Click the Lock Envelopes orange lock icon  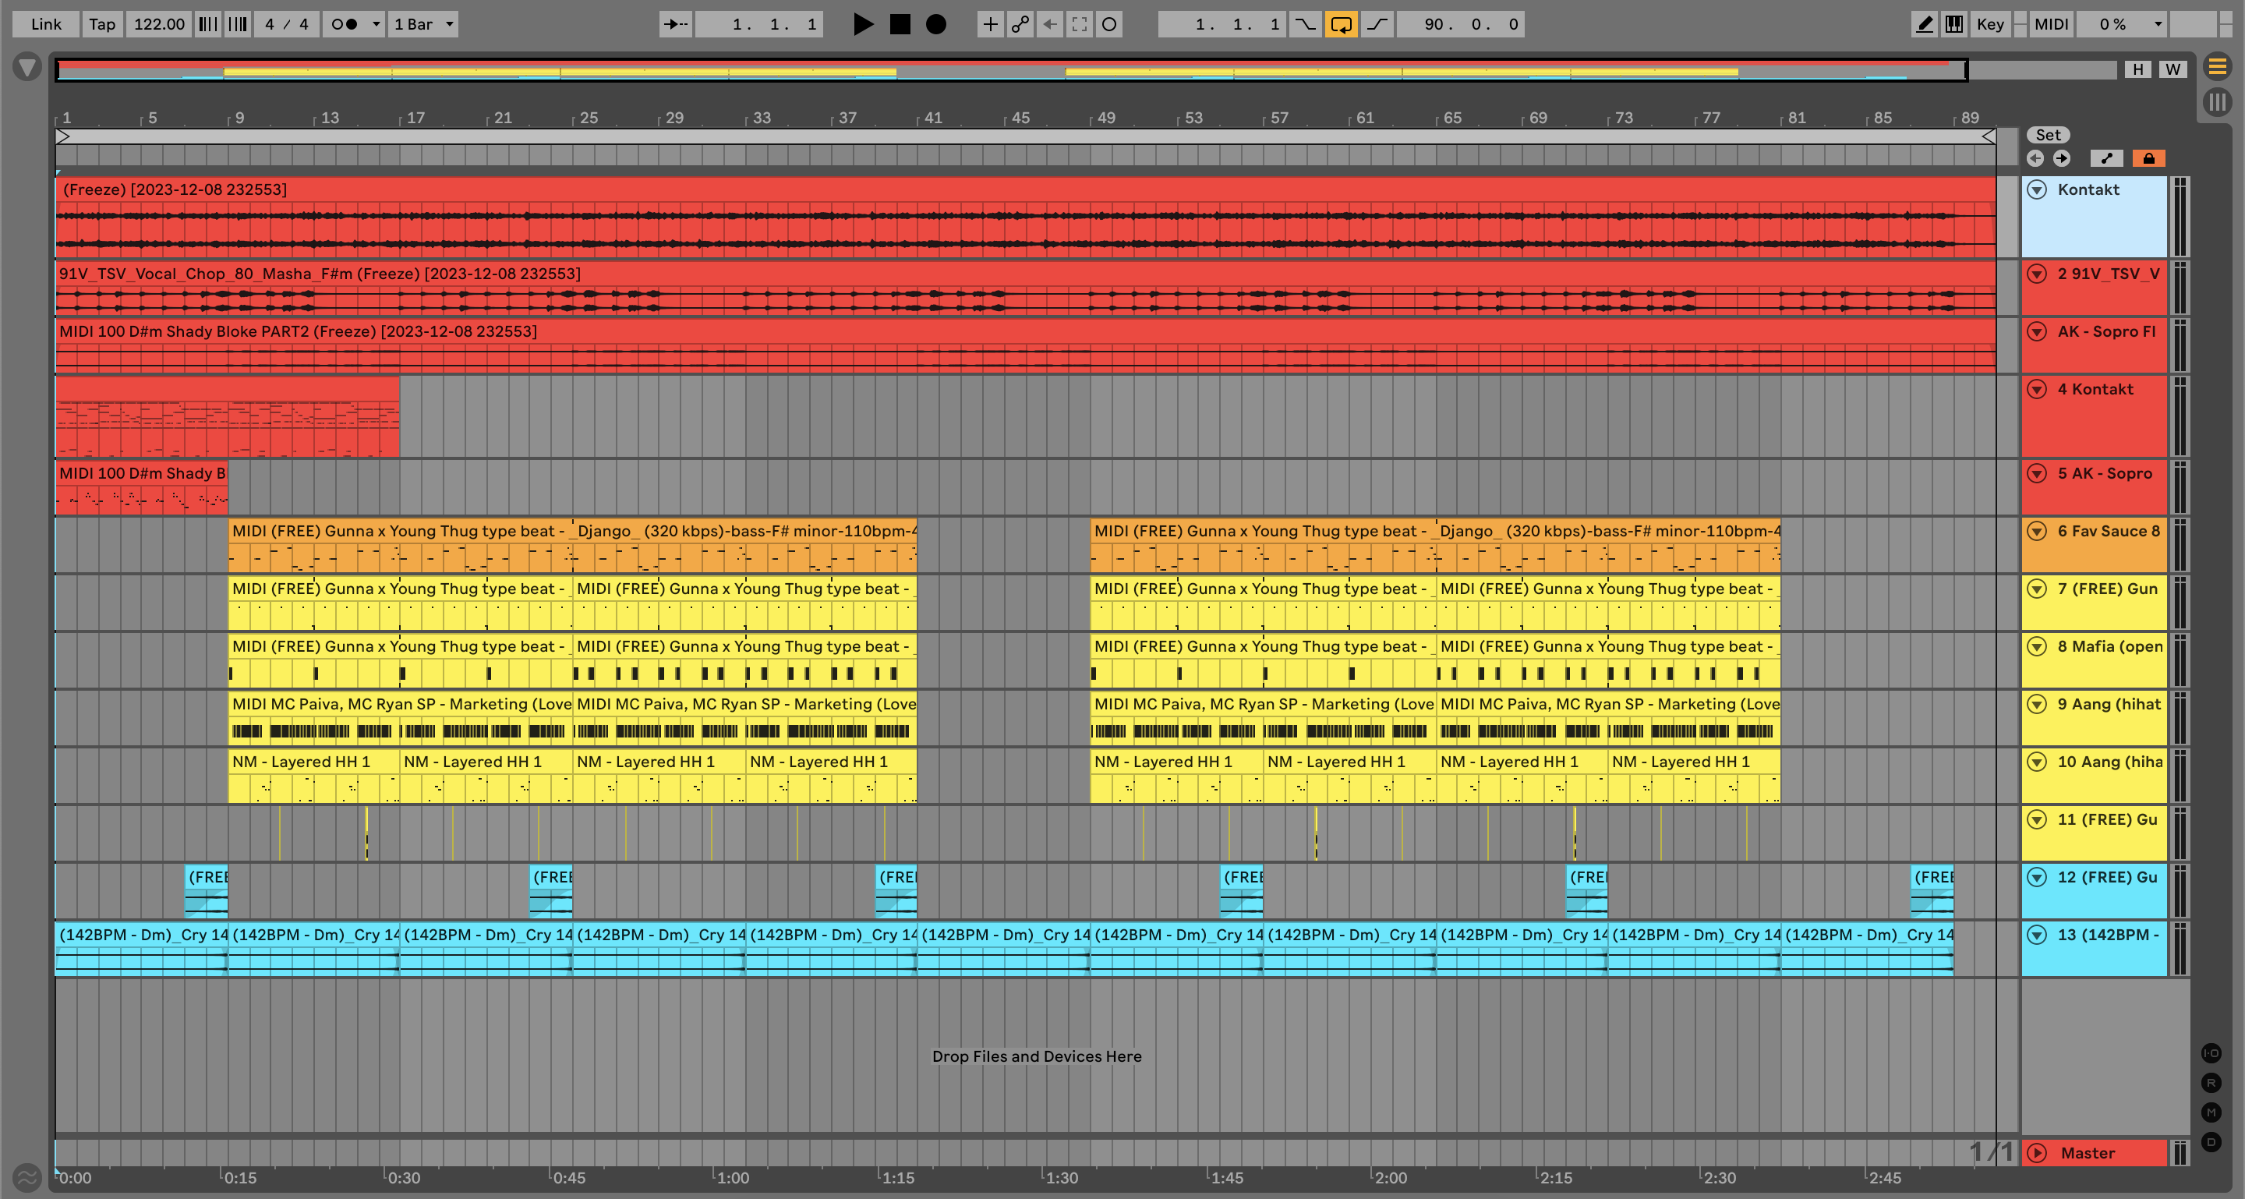(2148, 158)
